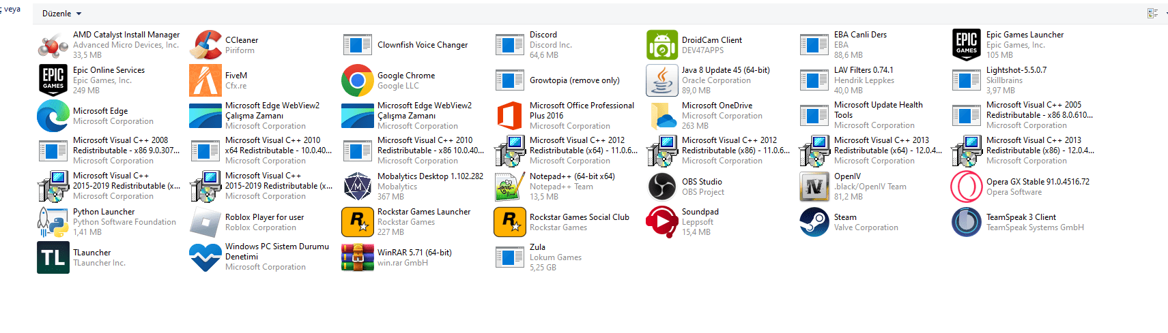Image resolution: width=1168 pixels, height=333 pixels.
Task: Click the view options icon at top right
Action: pos(1153,14)
